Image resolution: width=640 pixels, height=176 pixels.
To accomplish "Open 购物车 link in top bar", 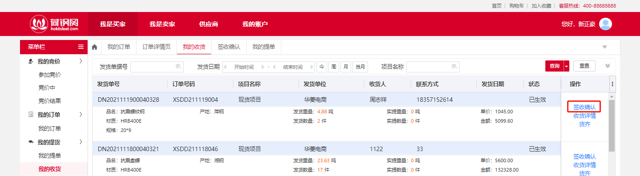I will pos(516,6).
